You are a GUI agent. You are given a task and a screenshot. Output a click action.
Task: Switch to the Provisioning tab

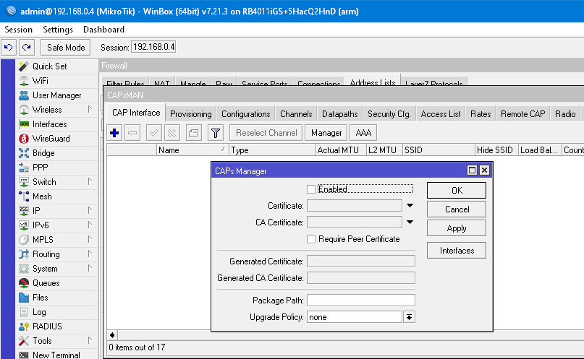(x=191, y=113)
